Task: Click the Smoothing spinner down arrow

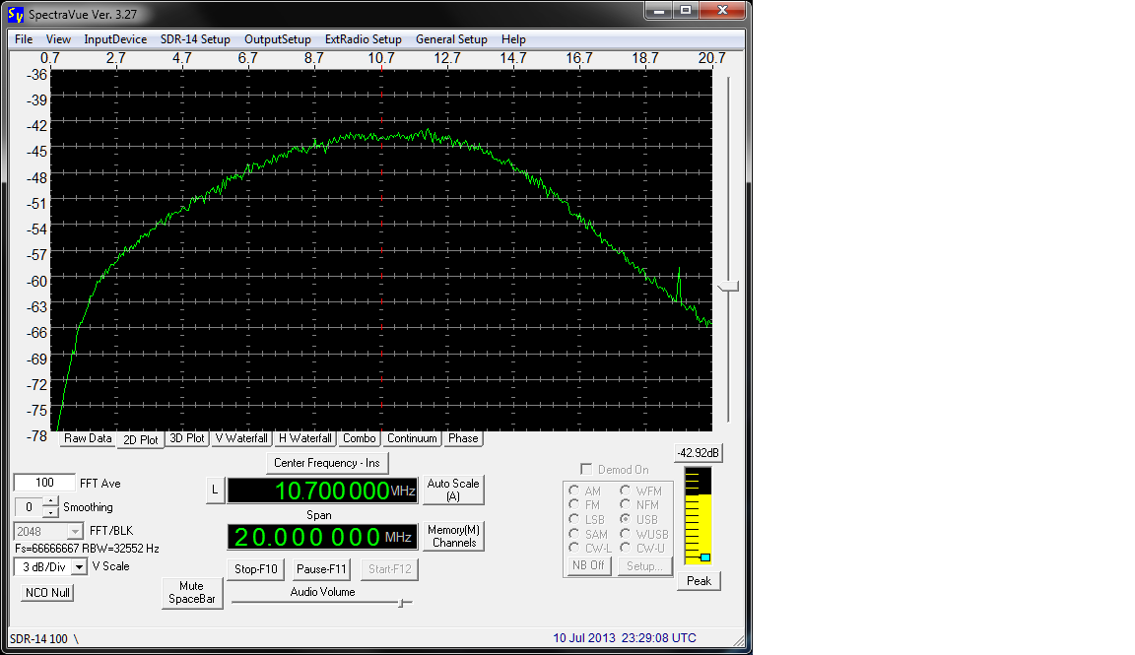Action: click(50, 512)
